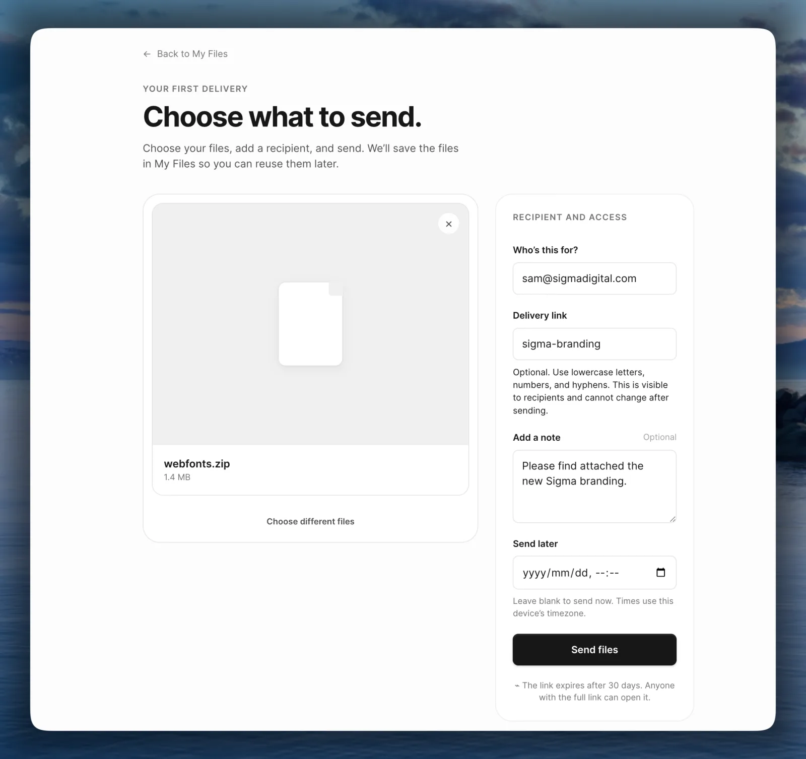Click the Who's this for? label

click(545, 250)
